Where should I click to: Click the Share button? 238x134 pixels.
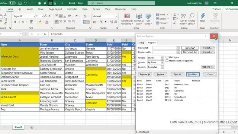[x=216, y=9]
